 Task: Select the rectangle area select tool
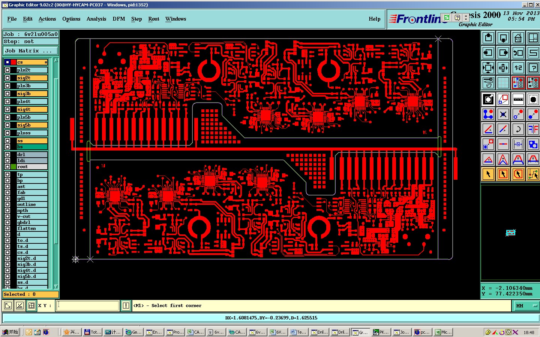click(503, 174)
